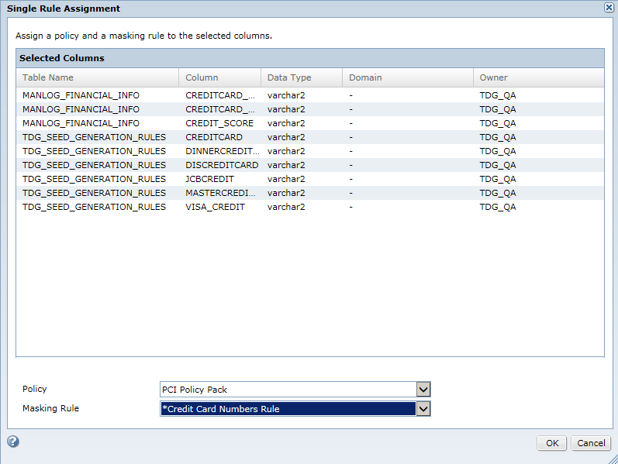
Task: Click the Policy label
Action: (x=35, y=389)
